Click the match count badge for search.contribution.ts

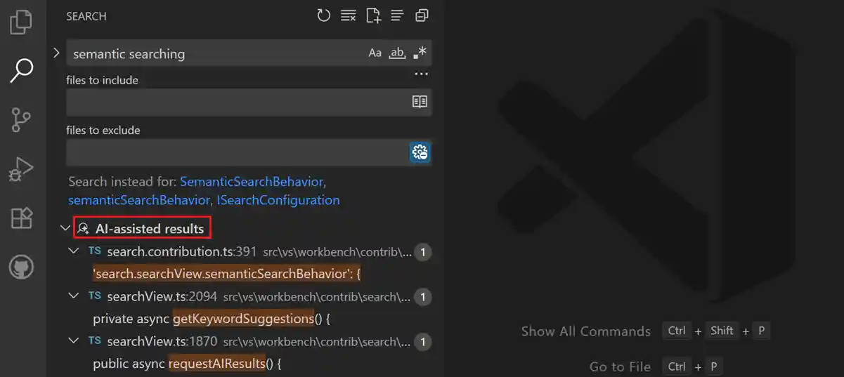[x=422, y=252]
